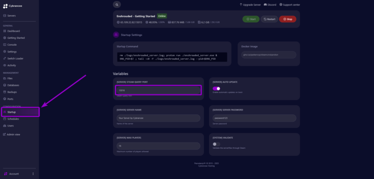Click the Startup Settings purple icon

pos(116,35)
